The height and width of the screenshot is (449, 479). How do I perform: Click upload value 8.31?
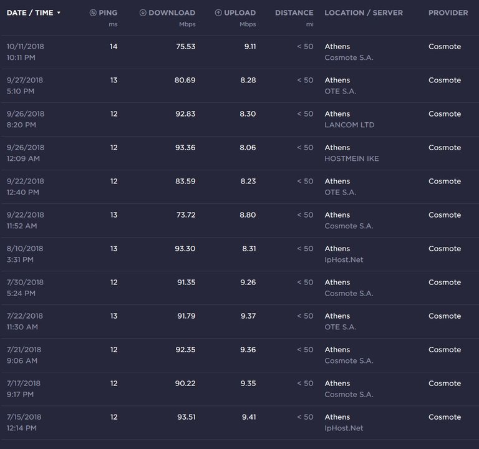click(249, 249)
